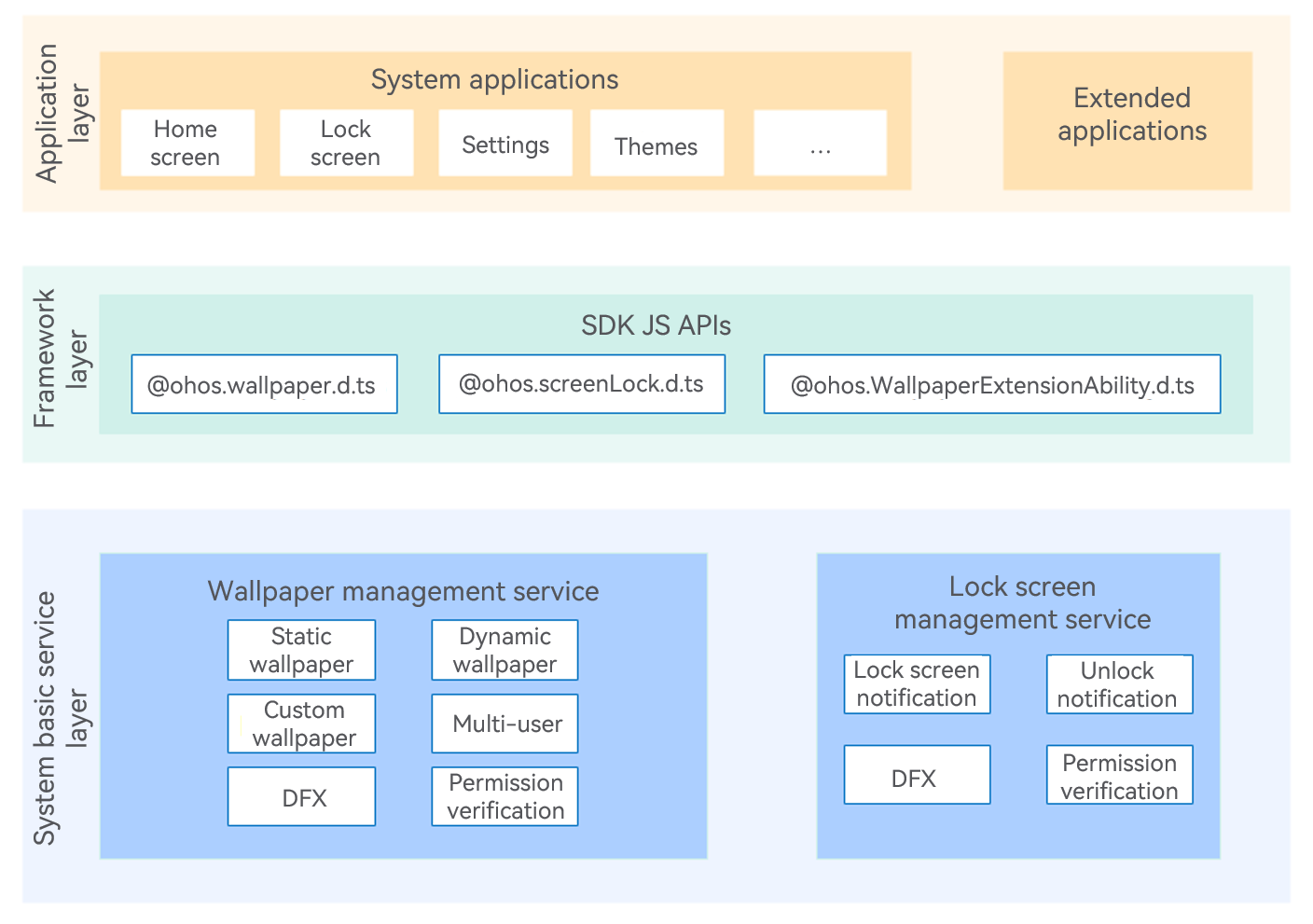Select the Lock screen notification box

pos(917,684)
